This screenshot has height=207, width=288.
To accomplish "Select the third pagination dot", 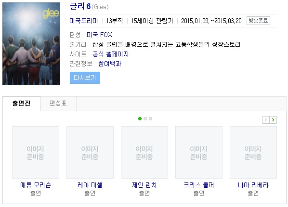I will (x=150, y=118).
